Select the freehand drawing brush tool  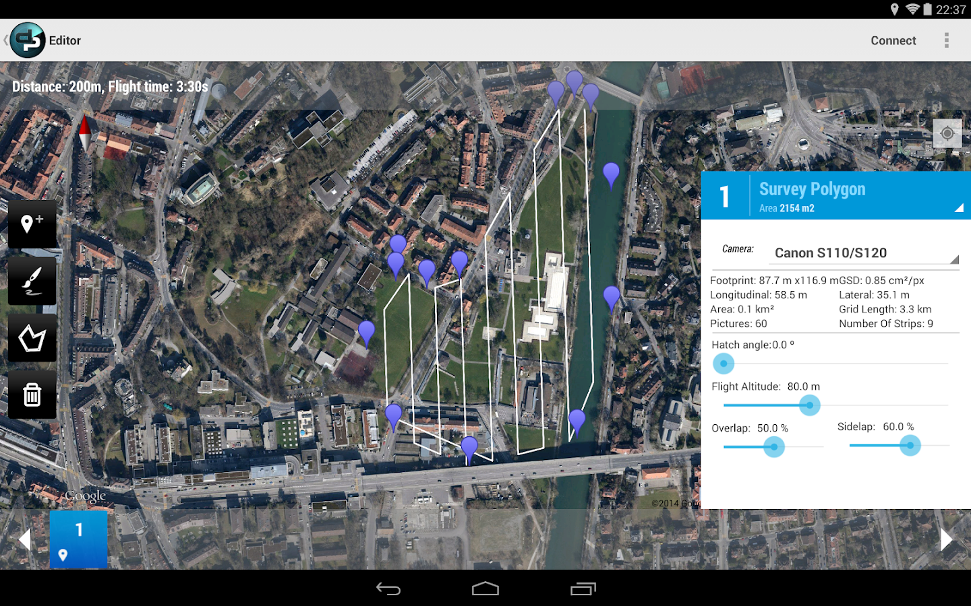(x=32, y=281)
